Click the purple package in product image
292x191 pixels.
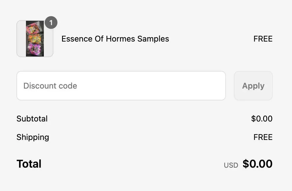point(34,48)
